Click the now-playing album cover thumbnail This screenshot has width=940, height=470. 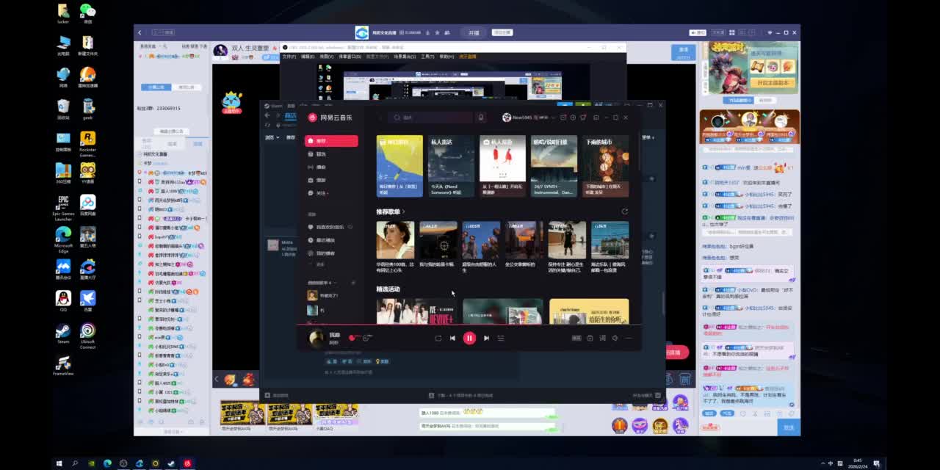[317, 338]
